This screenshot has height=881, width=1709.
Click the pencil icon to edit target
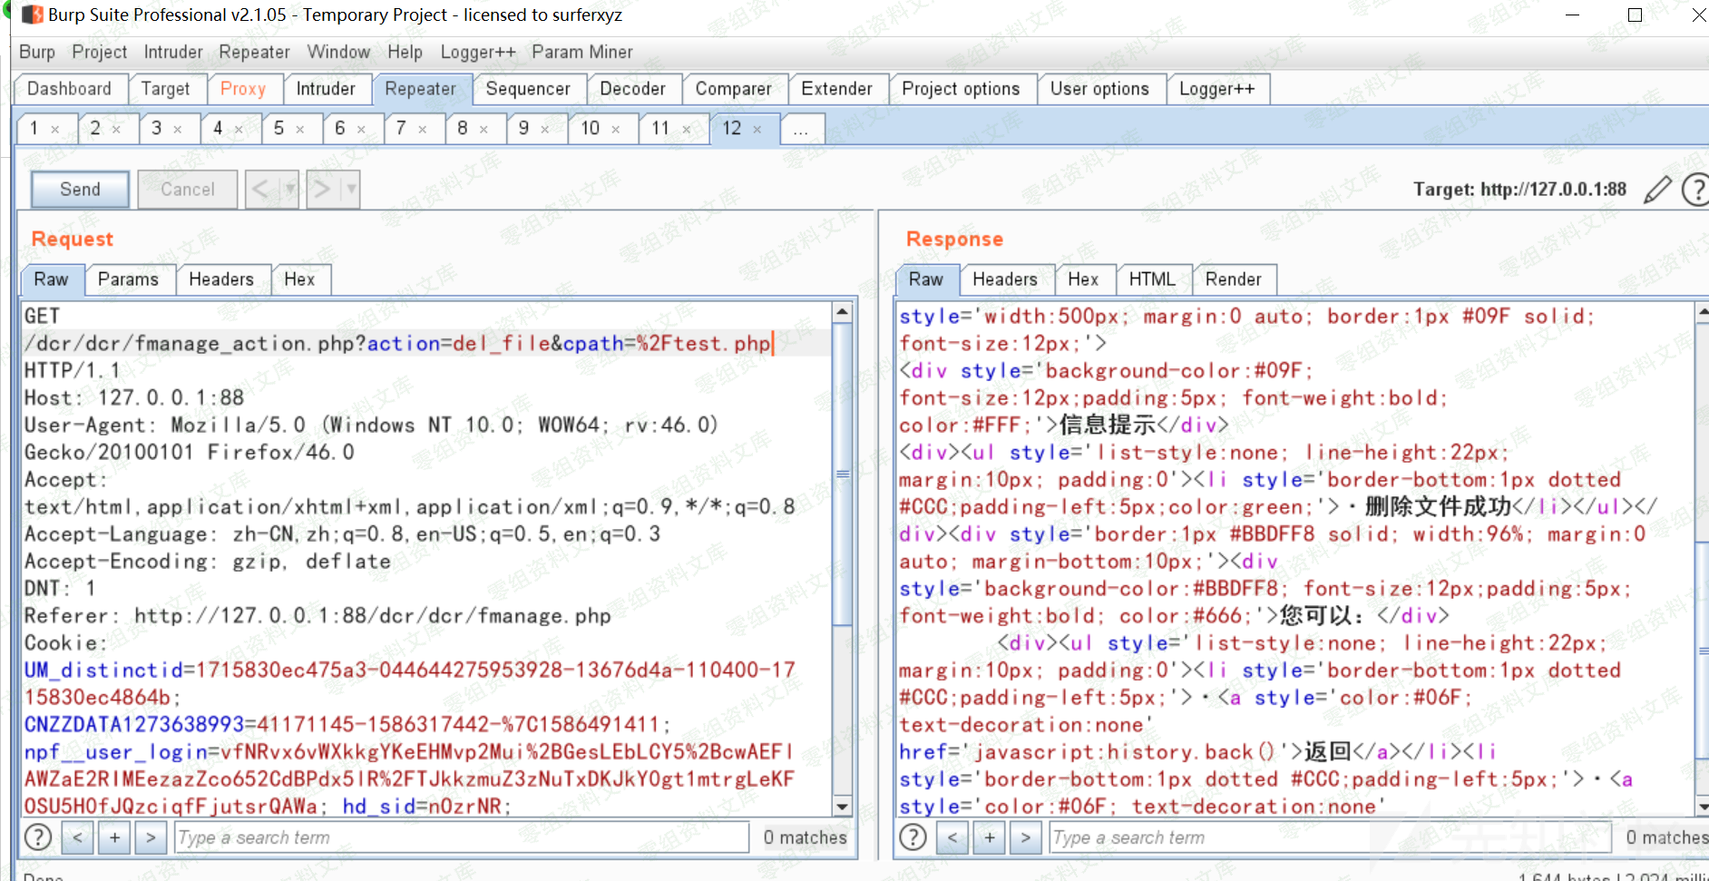tap(1656, 190)
